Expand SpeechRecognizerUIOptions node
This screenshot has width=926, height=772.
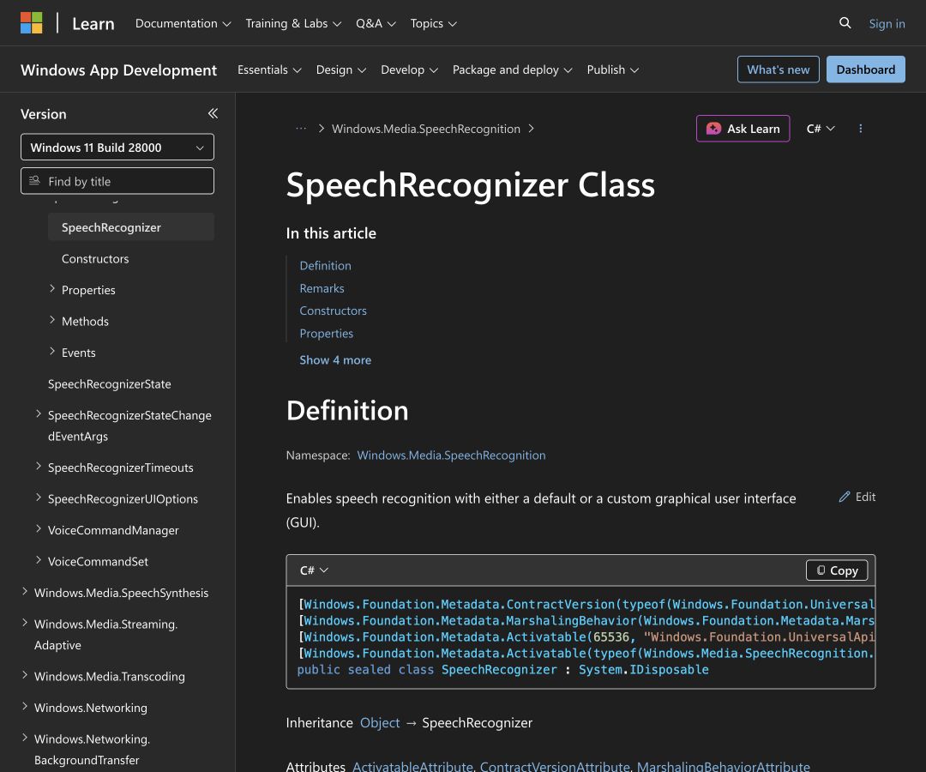pos(39,498)
